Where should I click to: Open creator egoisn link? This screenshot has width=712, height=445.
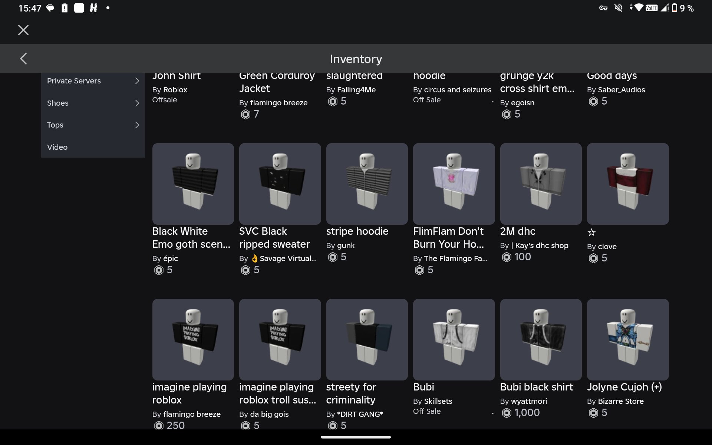coord(523,103)
